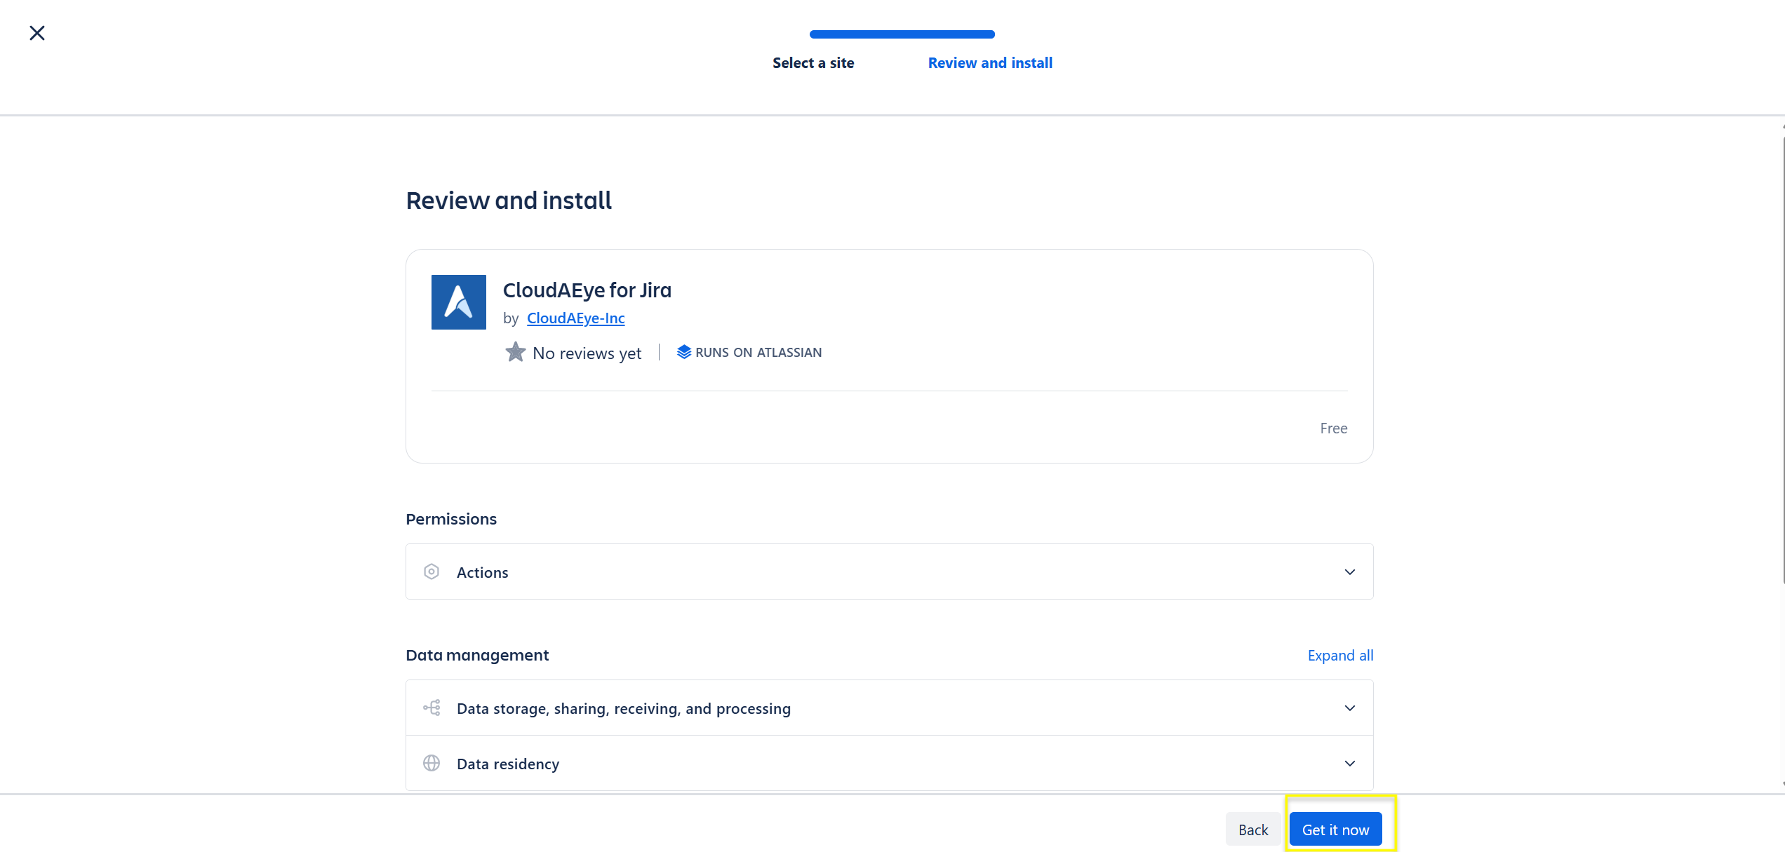Go to Select a site step
The width and height of the screenshot is (1785, 852).
813,63
